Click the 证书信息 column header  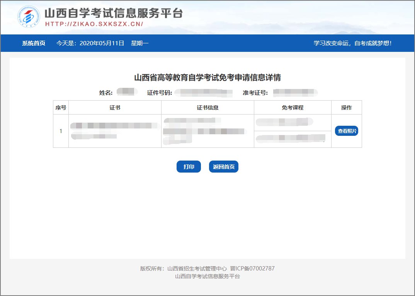pyautogui.click(x=207, y=108)
